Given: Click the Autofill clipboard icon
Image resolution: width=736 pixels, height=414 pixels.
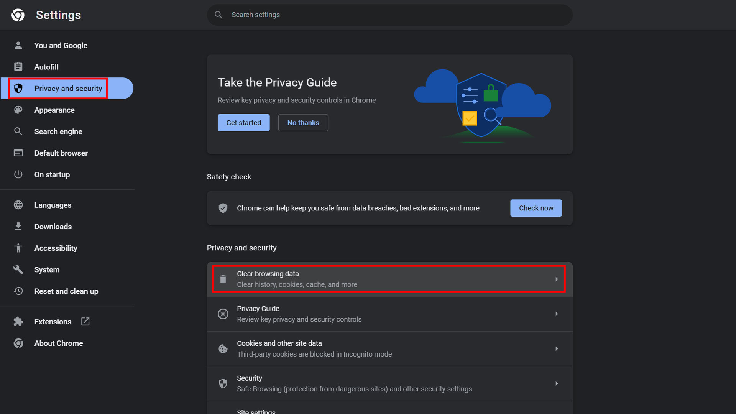Looking at the screenshot, I should pos(18,67).
